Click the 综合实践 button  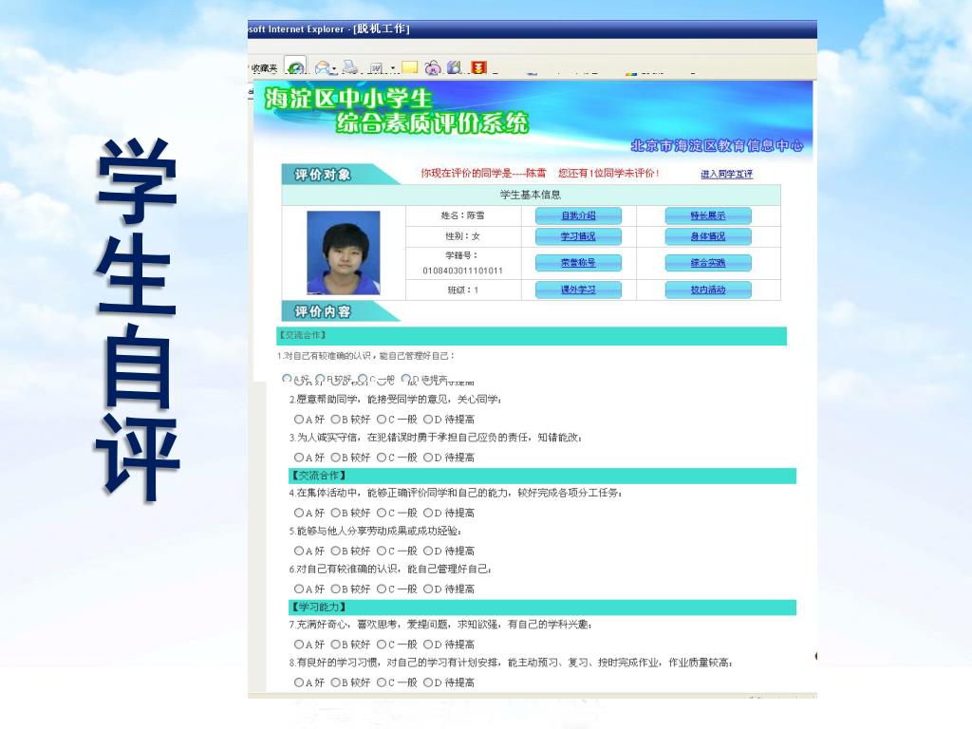point(708,263)
